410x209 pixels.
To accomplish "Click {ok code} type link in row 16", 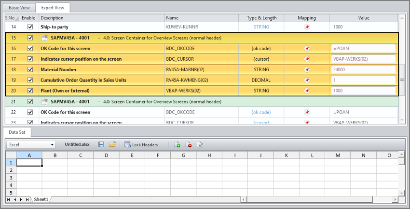I will pyautogui.click(x=261, y=48).
